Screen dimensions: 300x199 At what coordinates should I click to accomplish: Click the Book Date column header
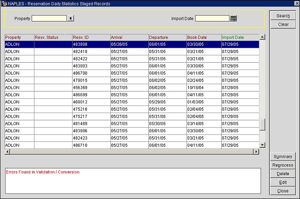(x=203, y=37)
